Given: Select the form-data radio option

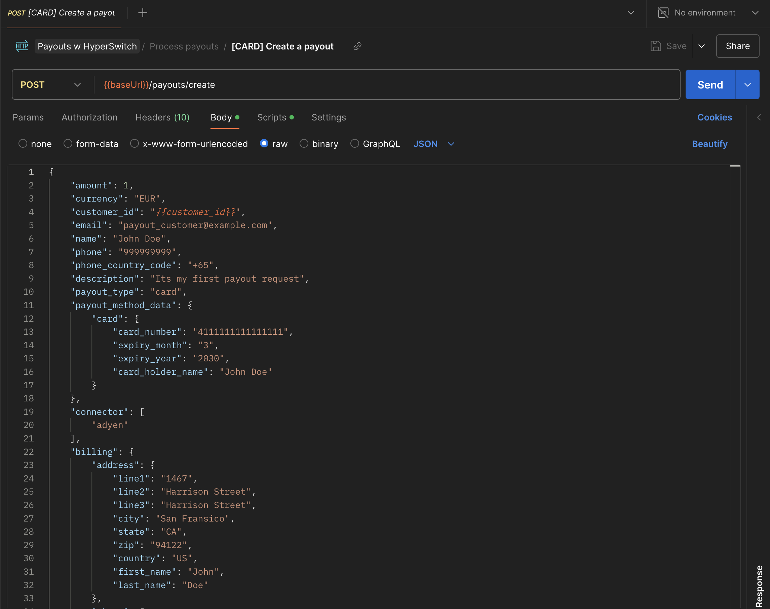Looking at the screenshot, I should 68,144.
